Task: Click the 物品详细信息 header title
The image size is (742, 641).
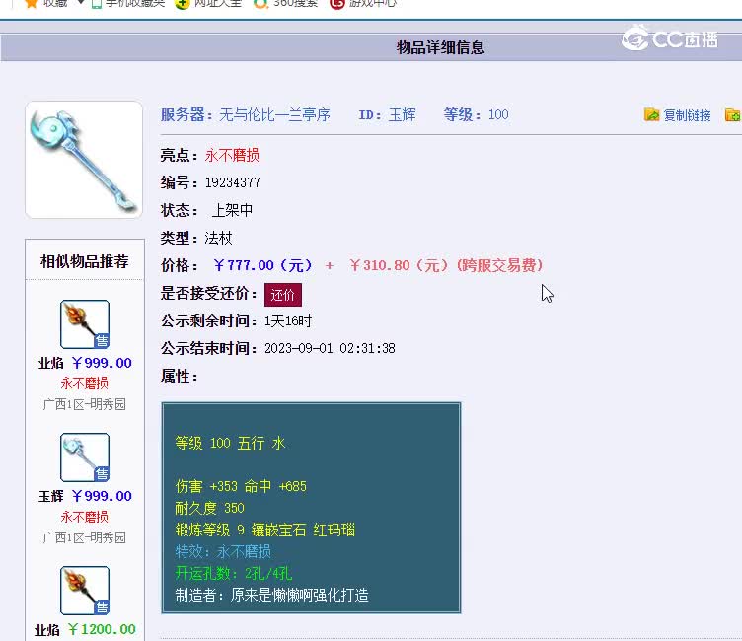Action: (440, 47)
